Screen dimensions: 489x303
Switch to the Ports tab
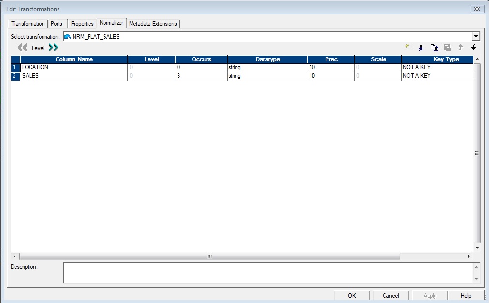(56, 23)
